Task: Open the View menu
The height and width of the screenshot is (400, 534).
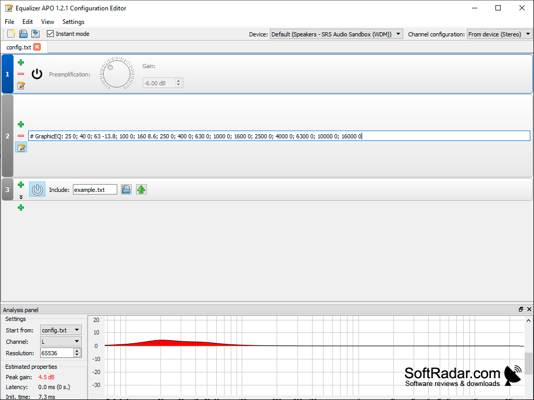Action: 48,22
